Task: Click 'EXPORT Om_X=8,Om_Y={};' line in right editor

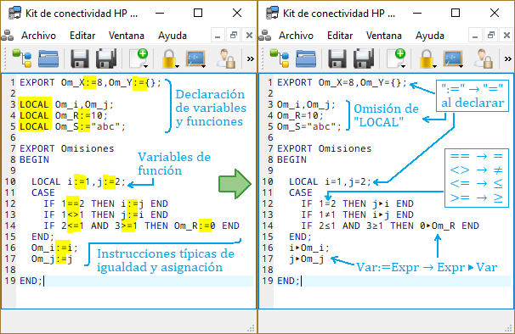Action: tap(342, 82)
